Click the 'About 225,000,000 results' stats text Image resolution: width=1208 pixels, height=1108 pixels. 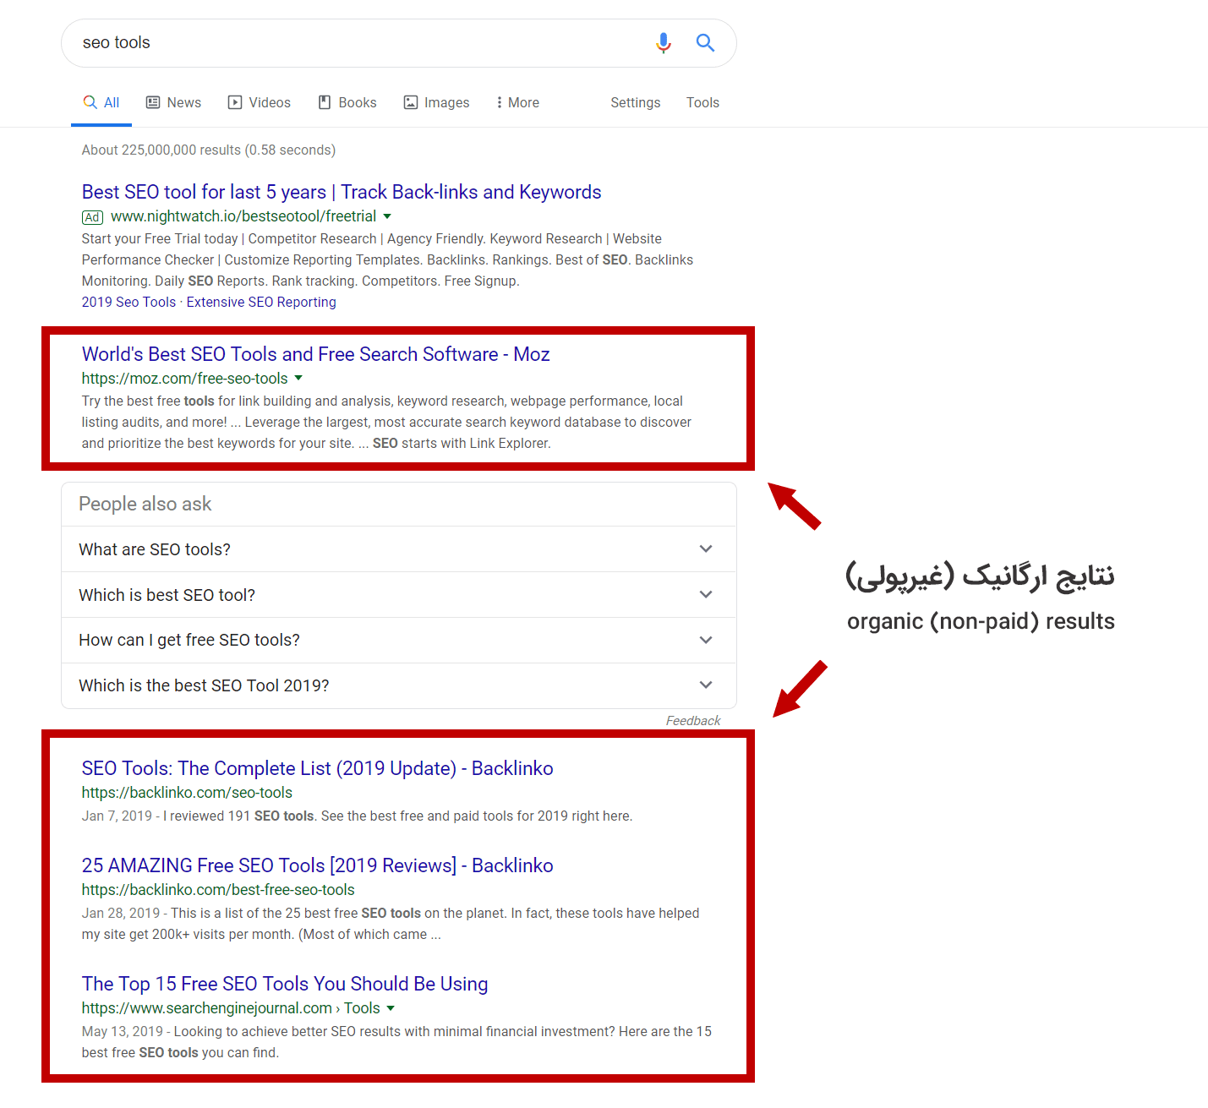209,150
